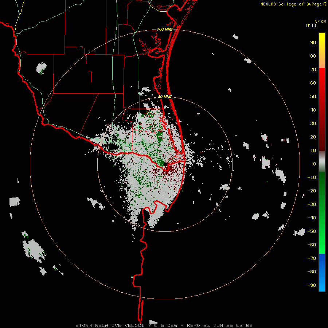Image resolution: width=328 pixels, height=328 pixels.
Task: Select the -10 value on velocity scale
Action: [312, 177]
